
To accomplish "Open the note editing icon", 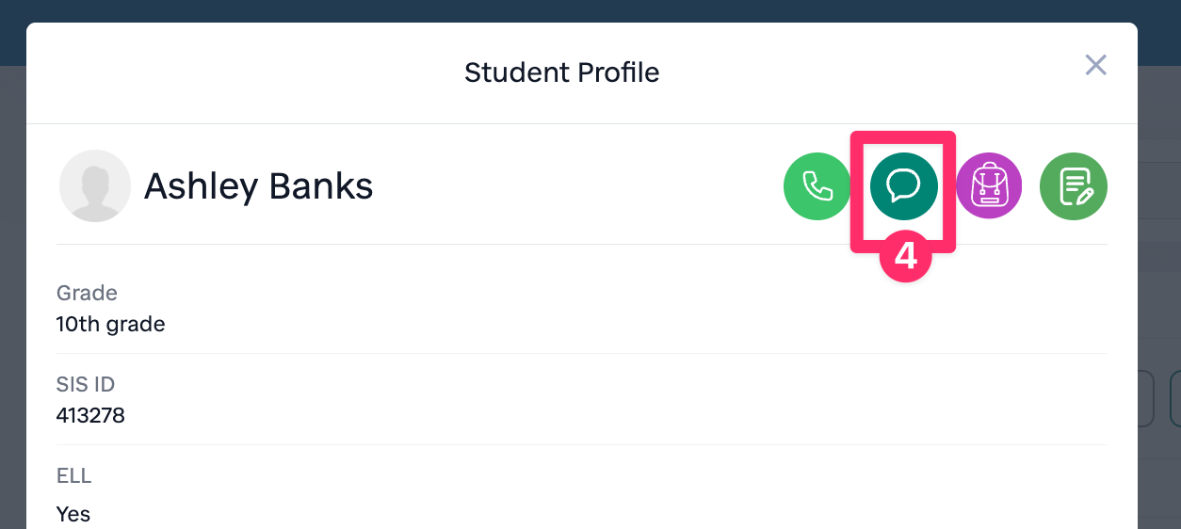I will pyautogui.click(x=1074, y=186).
